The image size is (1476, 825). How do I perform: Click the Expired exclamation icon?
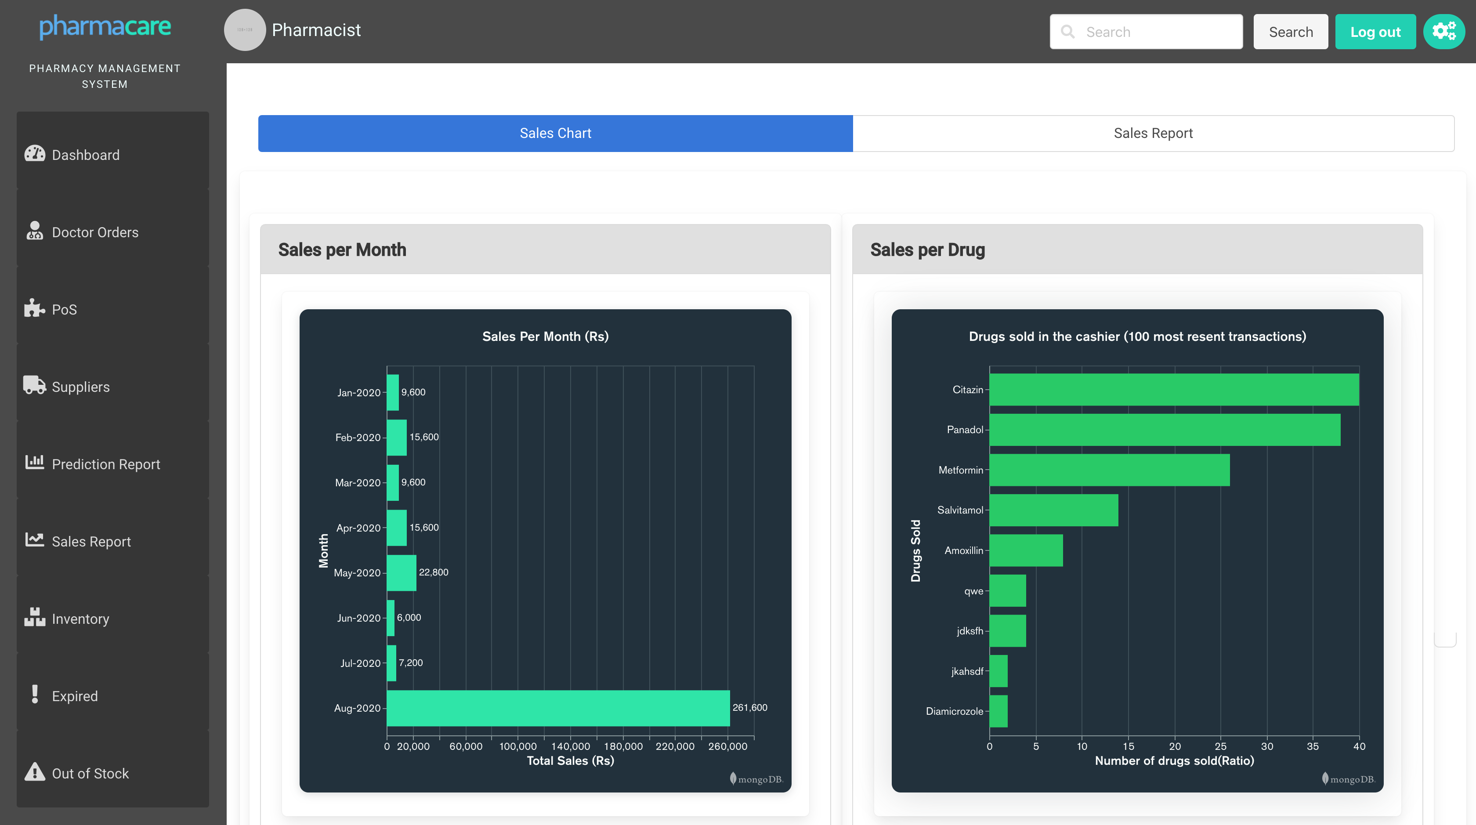pos(34,695)
